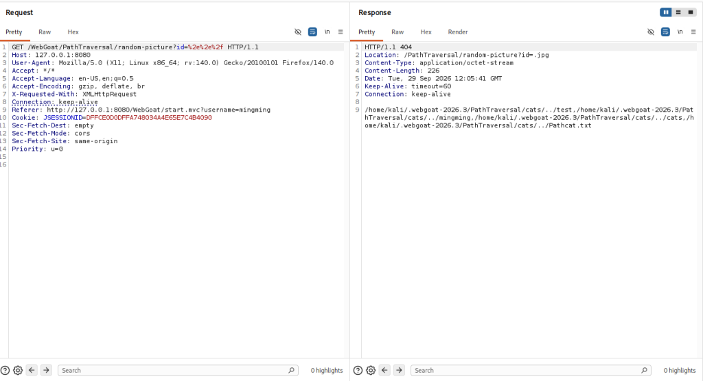Focus the Response search field
This screenshot has height=381, width=703.
click(x=531, y=370)
